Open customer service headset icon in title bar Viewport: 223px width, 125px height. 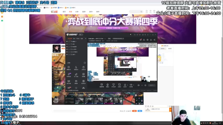[x=135, y=34]
